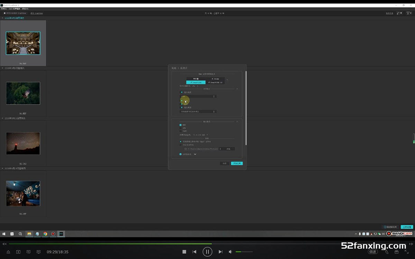Toggle the DNG output format checkbox
Image resolution: width=415 pixels, height=259 pixels.
pos(181,125)
